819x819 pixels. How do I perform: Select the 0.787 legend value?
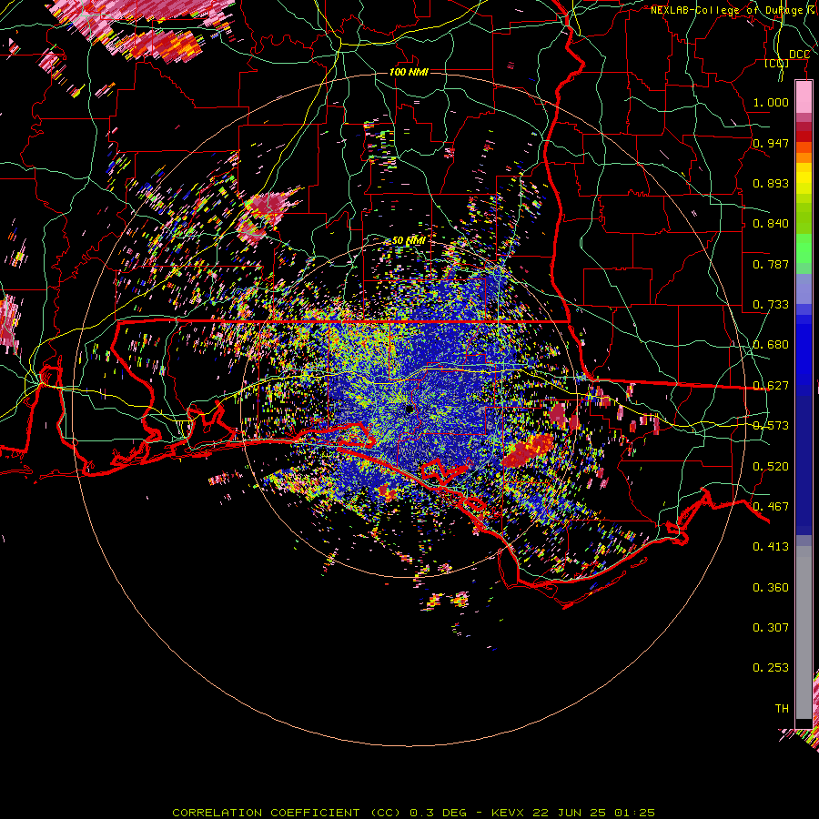coord(771,264)
